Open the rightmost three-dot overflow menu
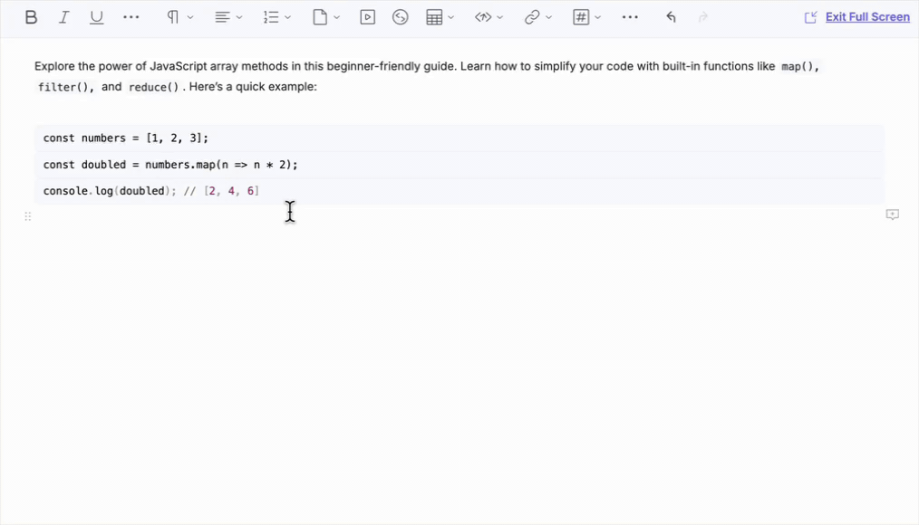This screenshot has width=919, height=525. point(629,16)
